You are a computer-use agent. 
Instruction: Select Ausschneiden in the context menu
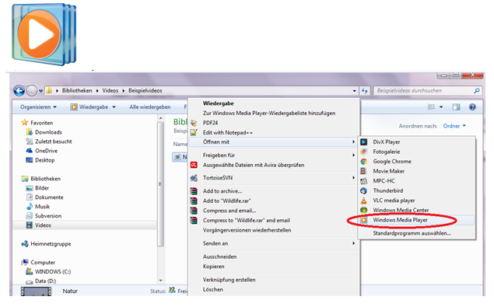(x=219, y=256)
